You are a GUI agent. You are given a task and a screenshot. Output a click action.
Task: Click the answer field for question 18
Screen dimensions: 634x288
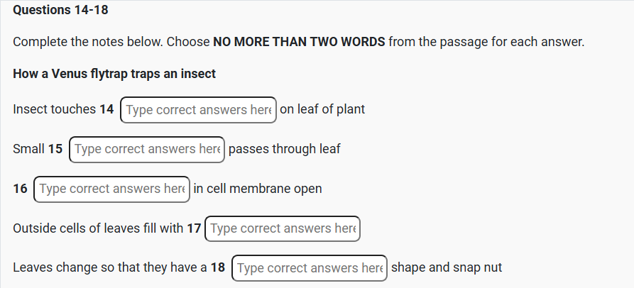pos(310,268)
